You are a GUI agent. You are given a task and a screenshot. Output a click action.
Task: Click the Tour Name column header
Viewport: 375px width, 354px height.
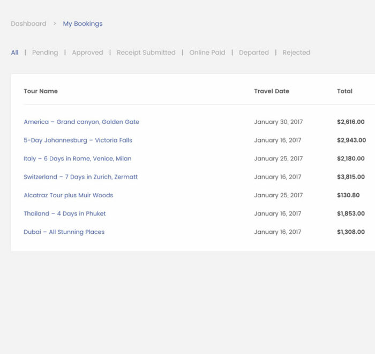tap(41, 91)
